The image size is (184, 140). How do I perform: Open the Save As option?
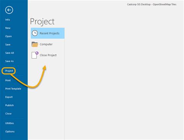click(x=9, y=61)
